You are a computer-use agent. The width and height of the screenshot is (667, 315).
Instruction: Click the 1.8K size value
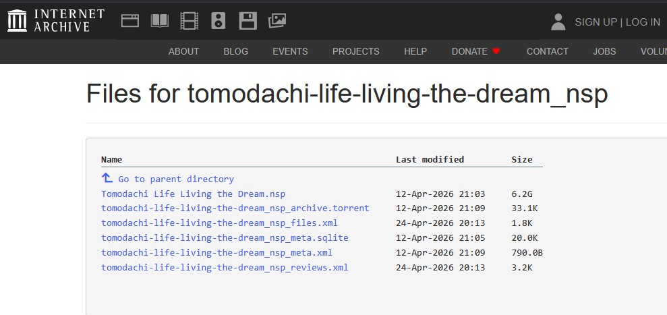[x=522, y=223]
